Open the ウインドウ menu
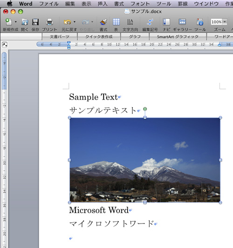 click(206, 4)
